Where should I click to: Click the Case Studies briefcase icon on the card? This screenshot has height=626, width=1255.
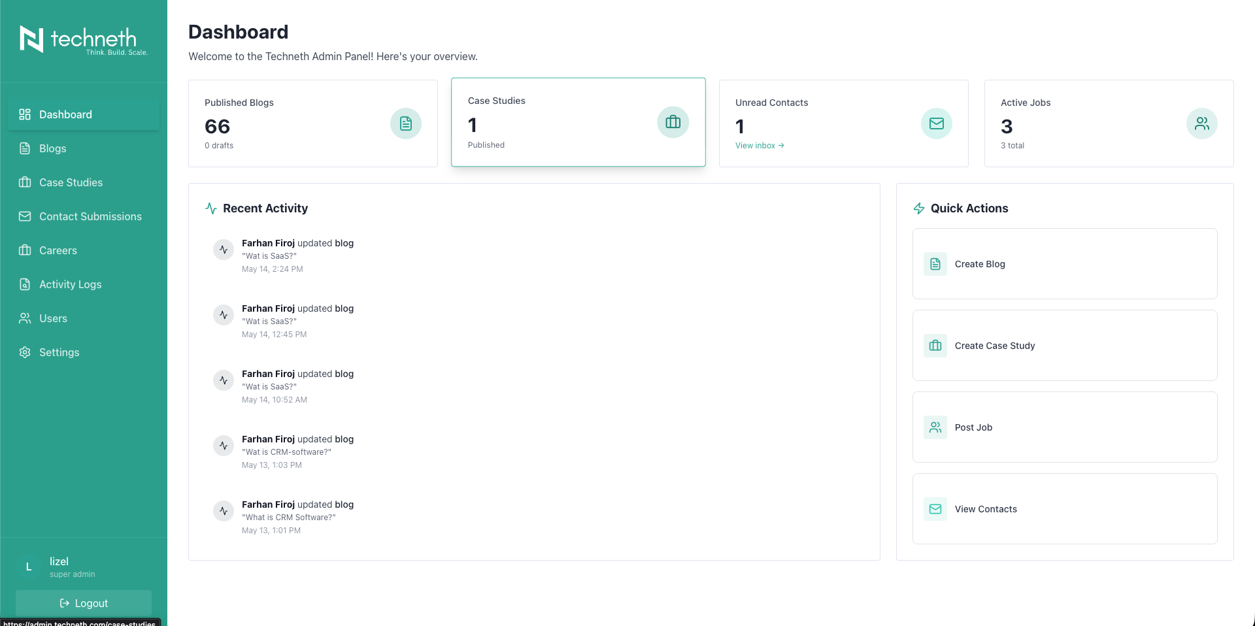click(x=673, y=122)
